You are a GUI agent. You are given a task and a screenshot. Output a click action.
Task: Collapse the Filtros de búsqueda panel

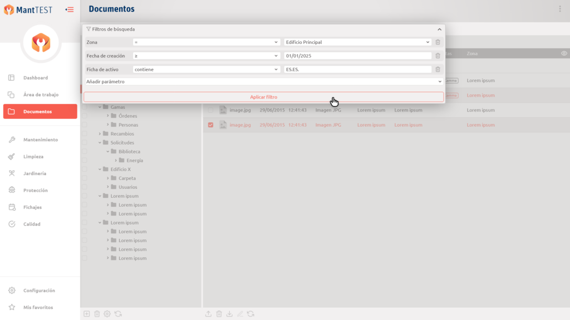[x=439, y=29]
